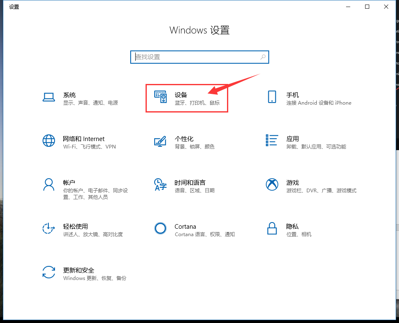Click the 网络和 Internet globe icon

[x=49, y=141]
